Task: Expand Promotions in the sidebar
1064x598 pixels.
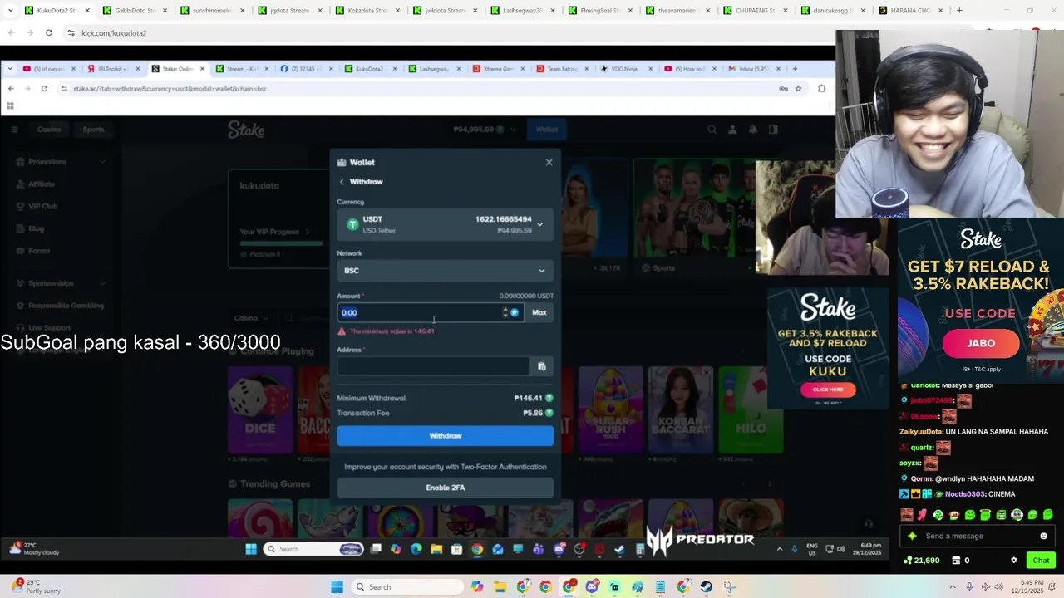Action: [62, 162]
